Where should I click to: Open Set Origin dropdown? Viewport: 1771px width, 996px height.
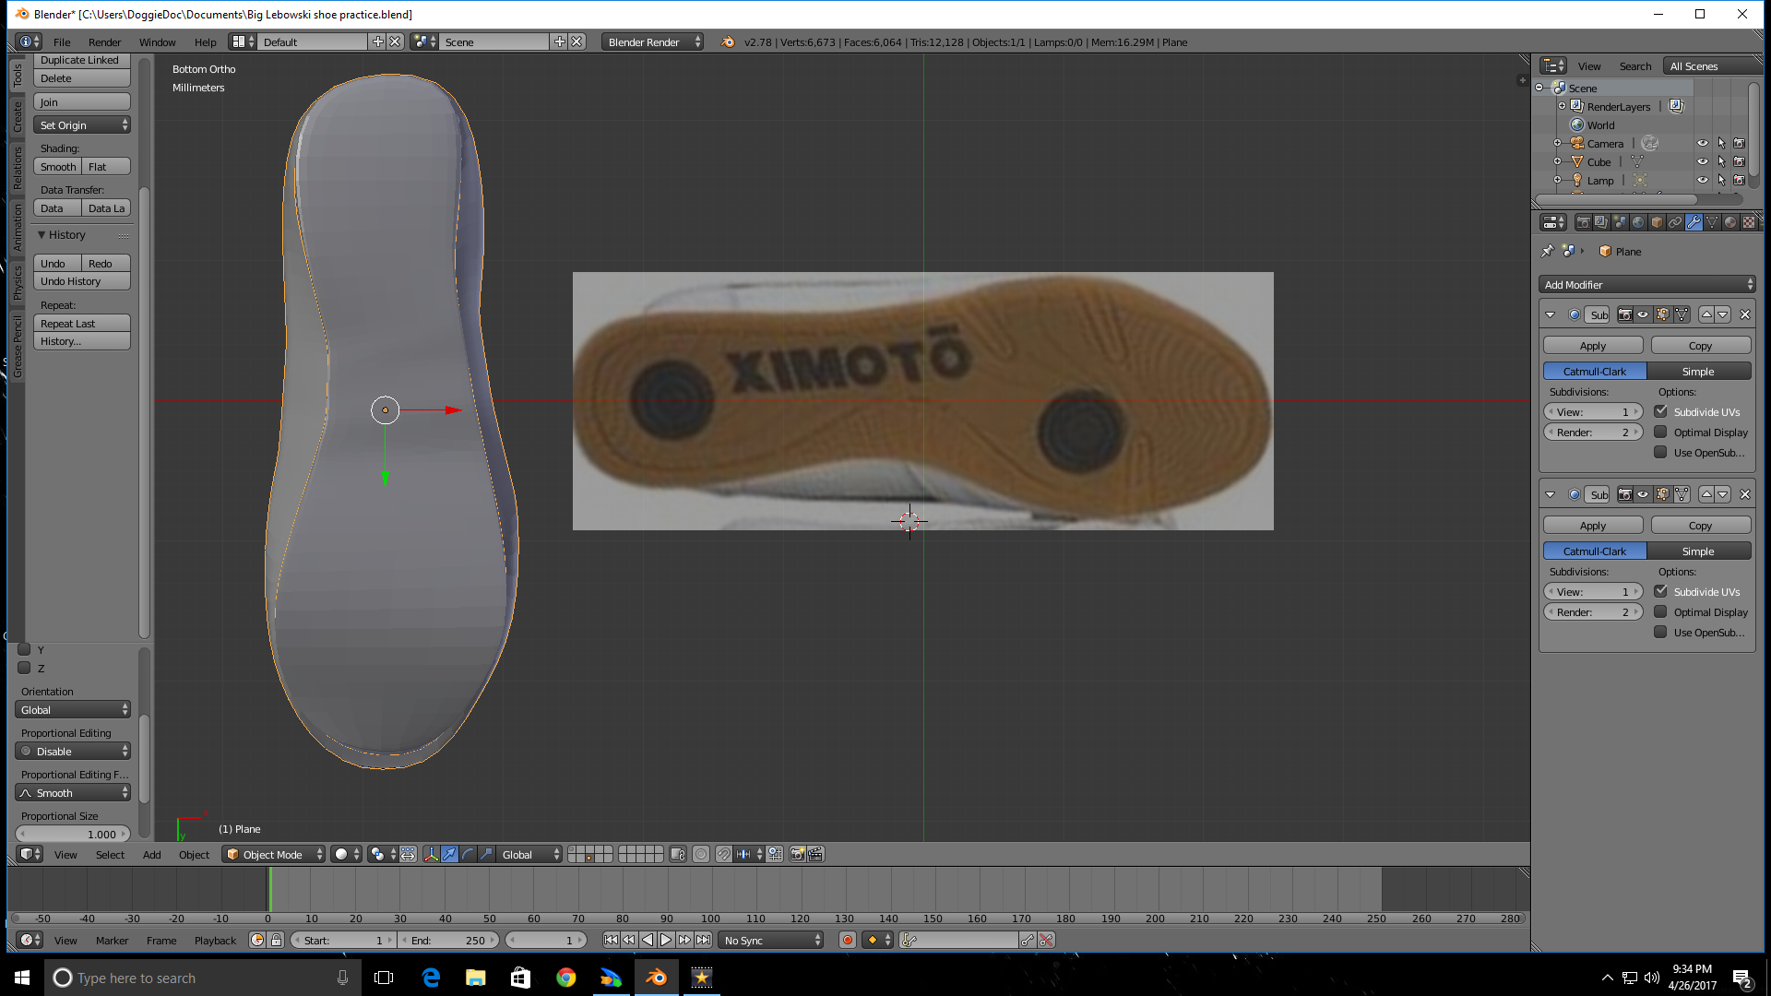coord(82,125)
